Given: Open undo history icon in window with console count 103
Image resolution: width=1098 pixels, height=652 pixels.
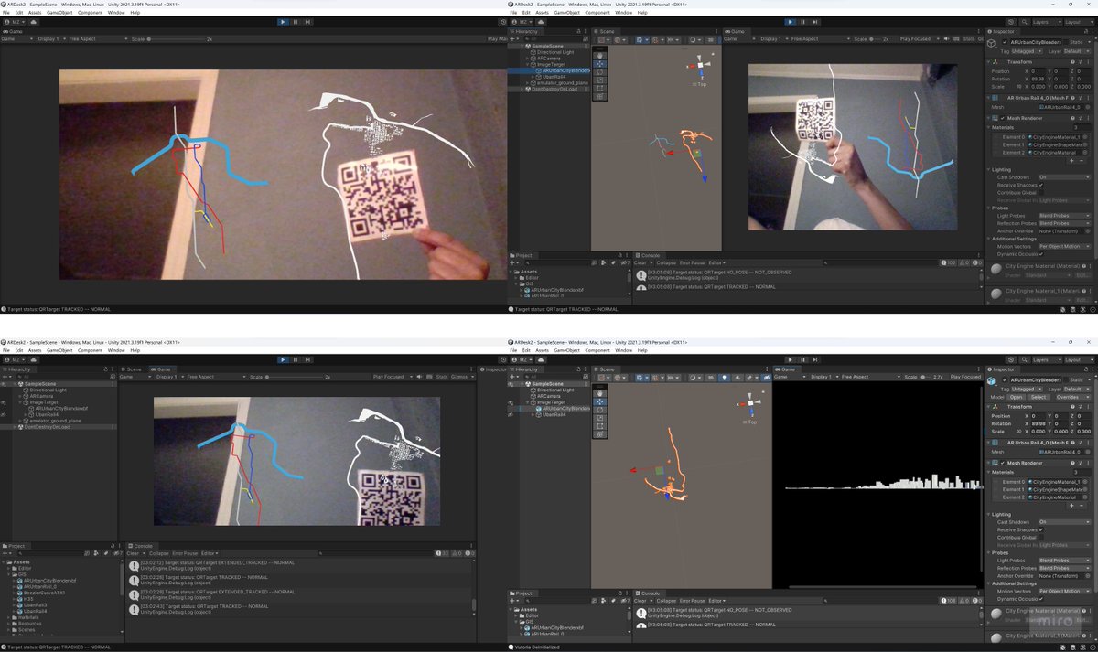Looking at the screenshot, I should point(1011,22).
